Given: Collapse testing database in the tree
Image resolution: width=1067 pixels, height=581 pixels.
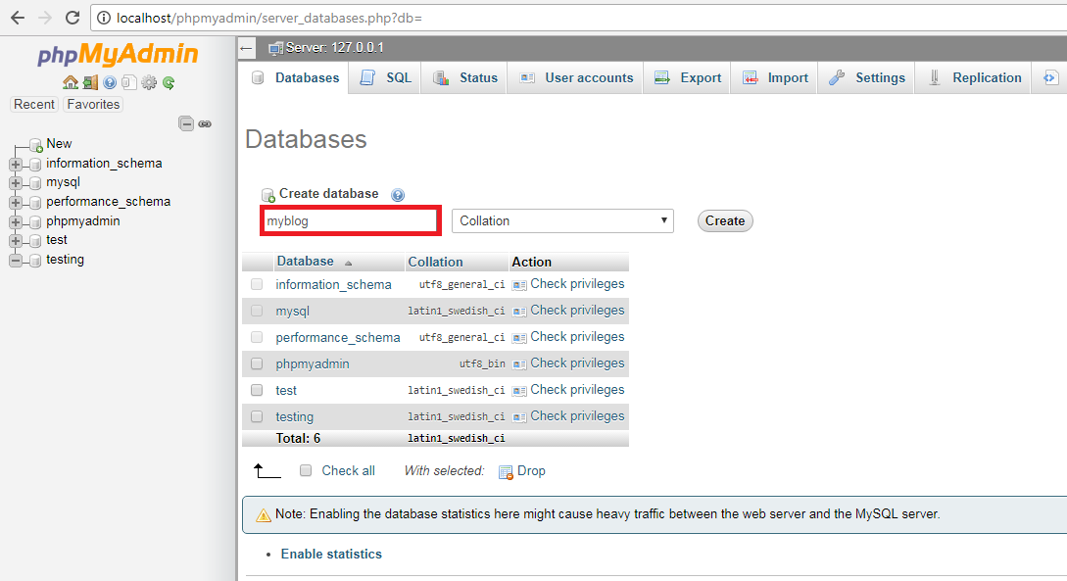Looking at the screenshot, I should 16,261.
